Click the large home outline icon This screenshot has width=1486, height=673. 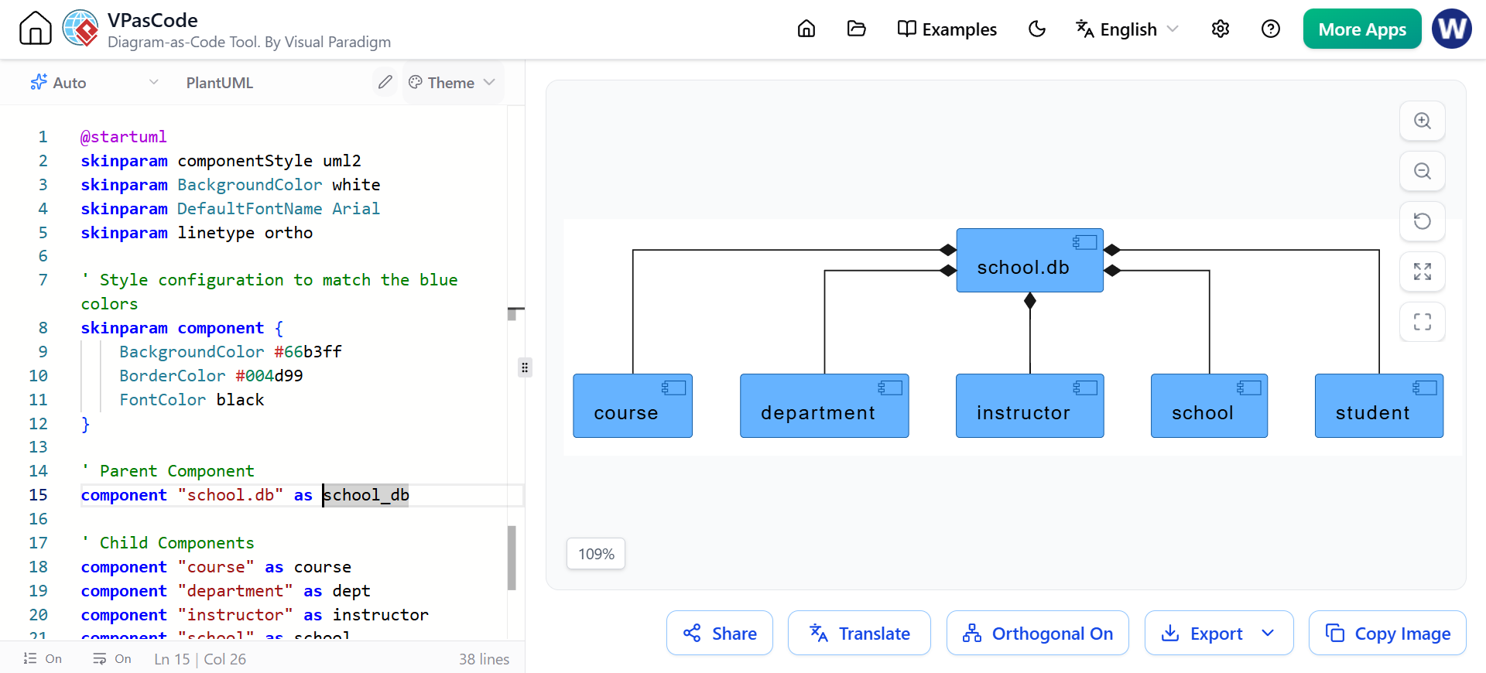click(35, 29)
